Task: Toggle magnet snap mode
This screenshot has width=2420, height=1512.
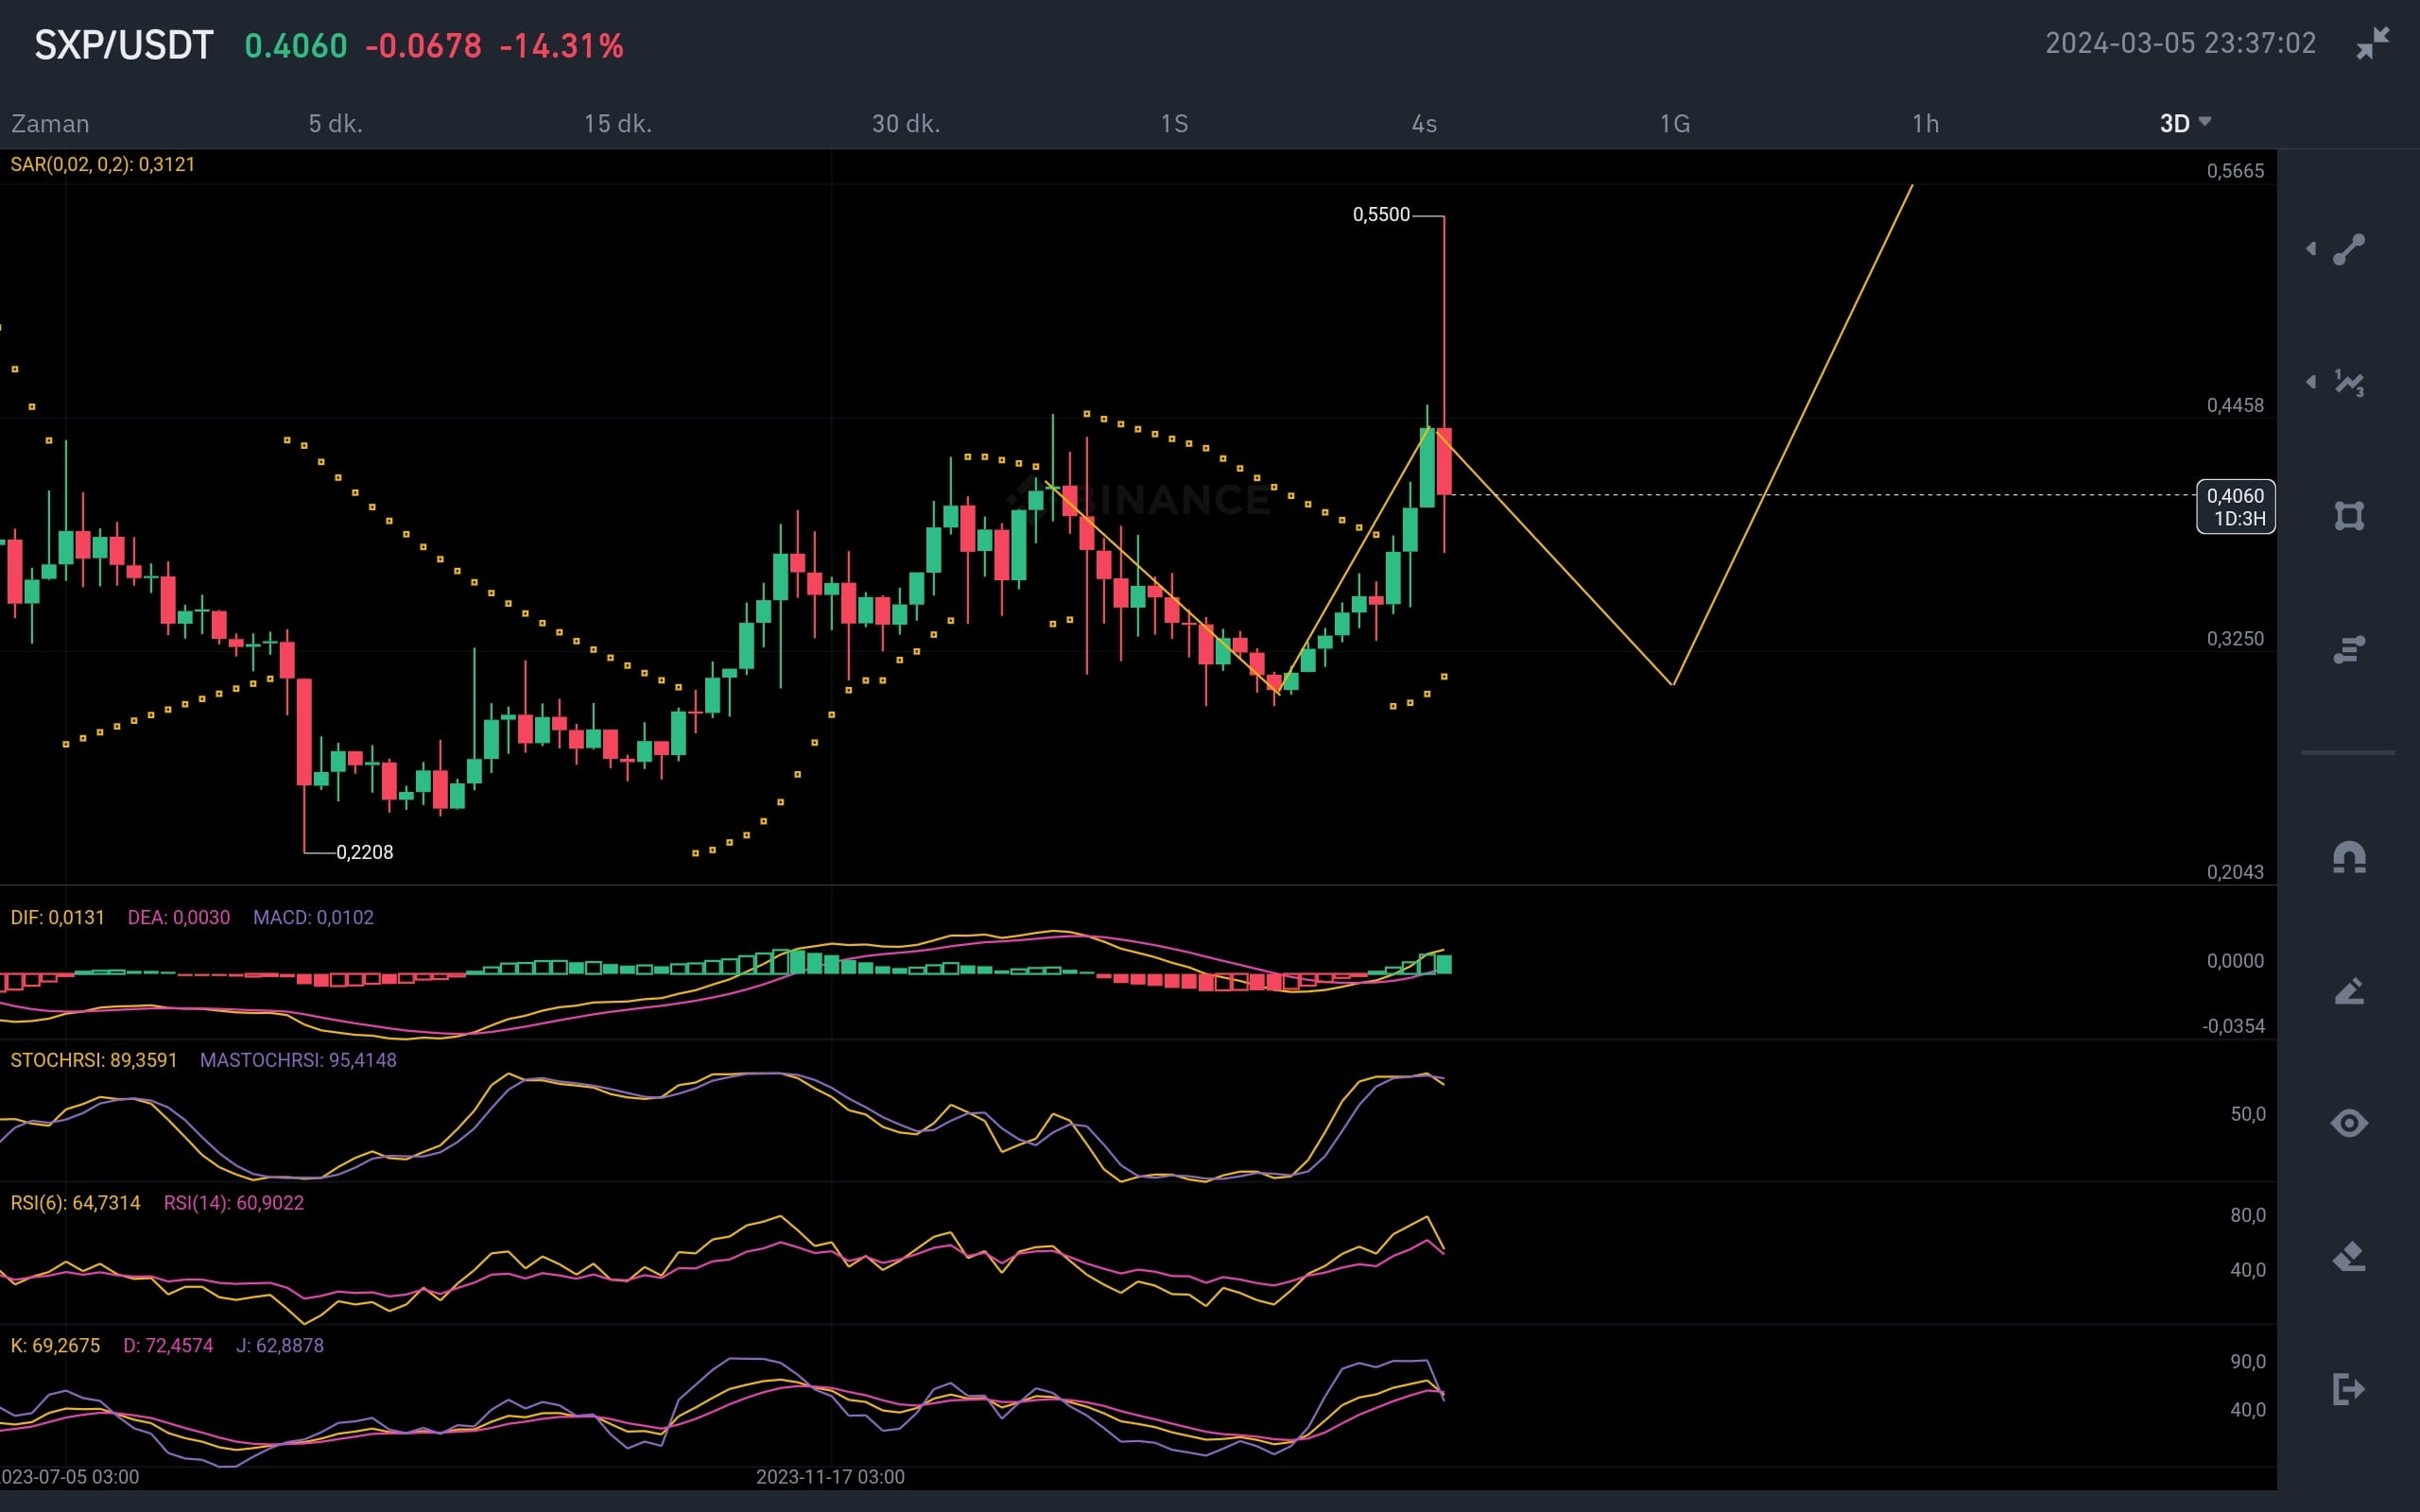Action: (2349, 858)
